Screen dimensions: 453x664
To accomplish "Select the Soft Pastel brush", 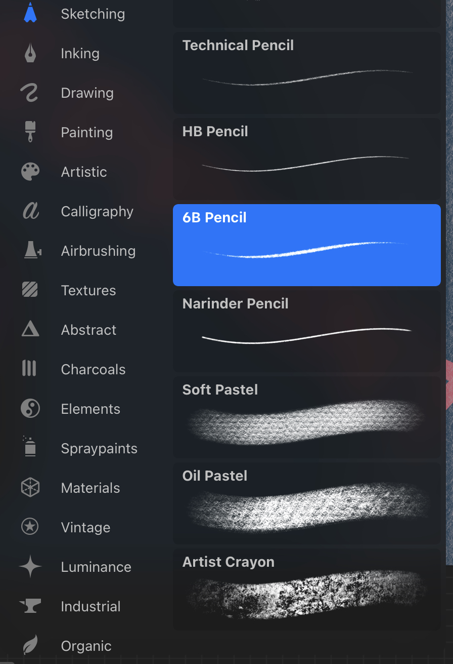I will [306, 417].
